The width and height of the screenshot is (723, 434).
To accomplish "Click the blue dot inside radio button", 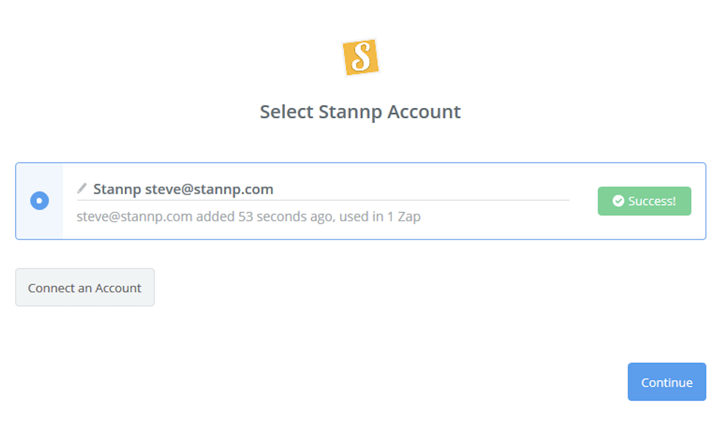I will point(39,201).
